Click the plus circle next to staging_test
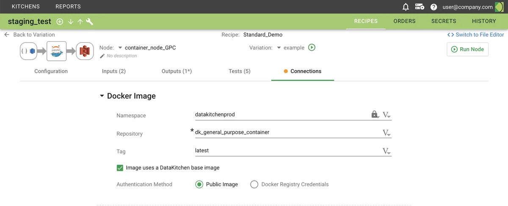 (x=60, y=22)
